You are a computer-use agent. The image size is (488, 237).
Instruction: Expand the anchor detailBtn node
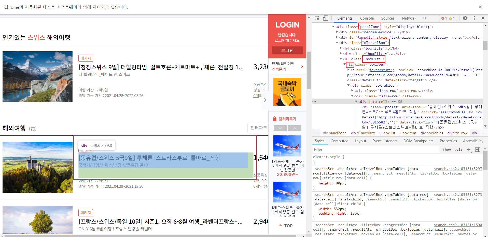(x=348, y=70)
